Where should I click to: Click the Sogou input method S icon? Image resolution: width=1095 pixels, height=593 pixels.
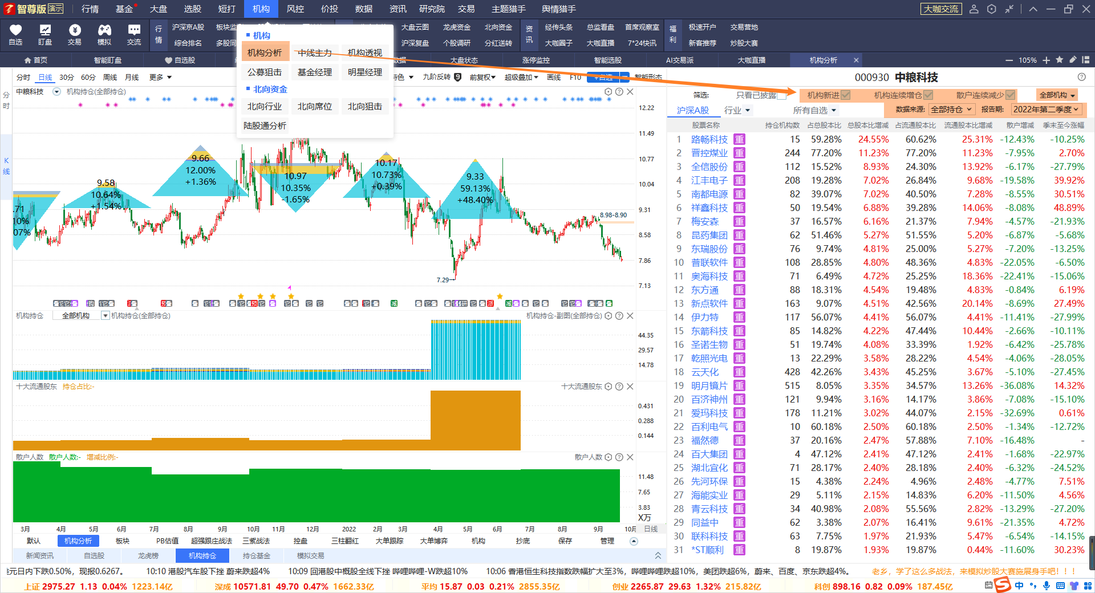[1003, 585]
